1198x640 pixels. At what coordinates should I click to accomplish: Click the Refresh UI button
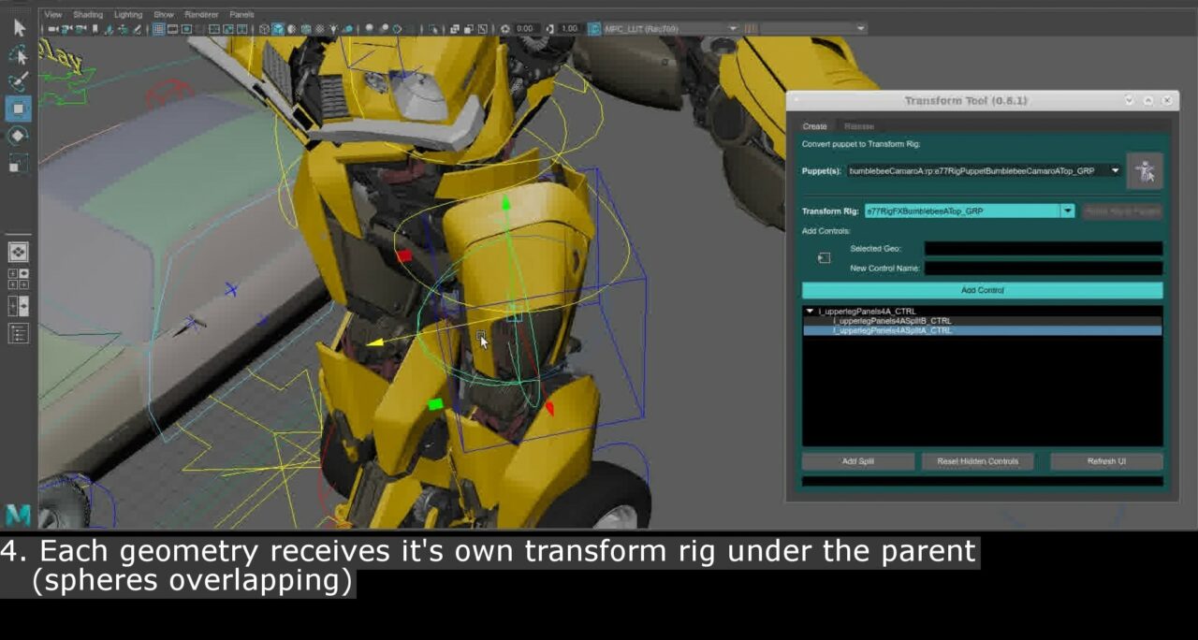click(1106, 461)
